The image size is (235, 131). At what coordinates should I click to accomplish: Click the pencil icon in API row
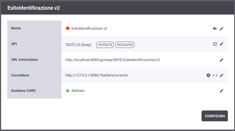pos(222,44)
